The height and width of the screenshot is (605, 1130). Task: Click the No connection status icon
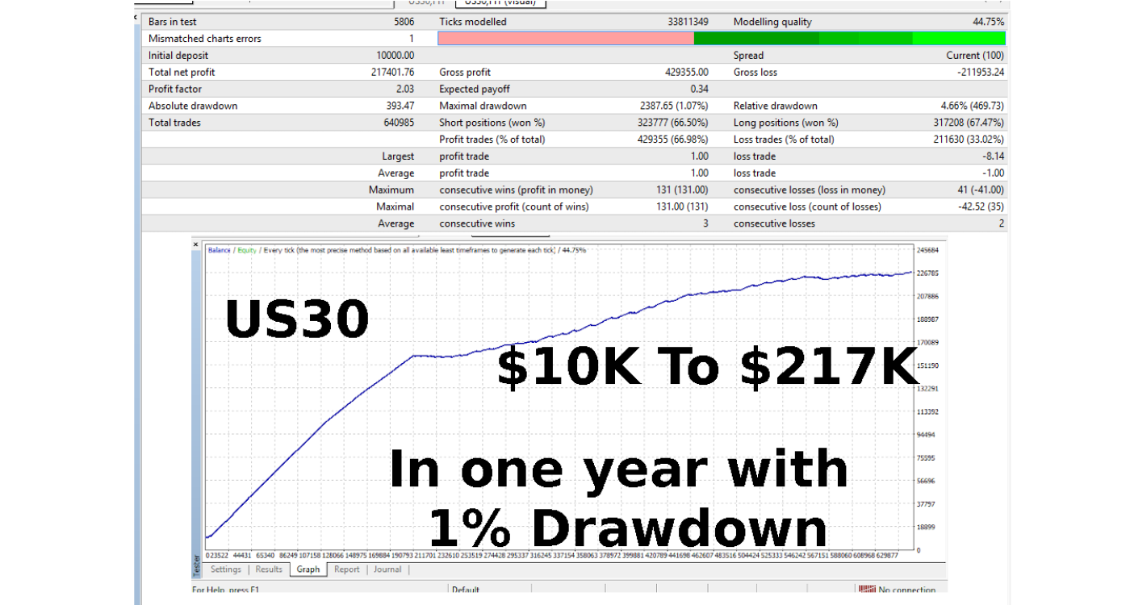tap(866, 590)
